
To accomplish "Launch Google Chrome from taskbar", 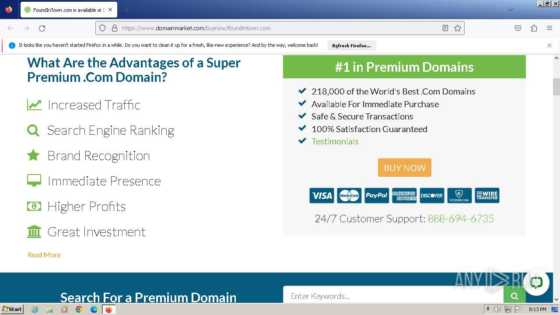I will pos(79,309).
